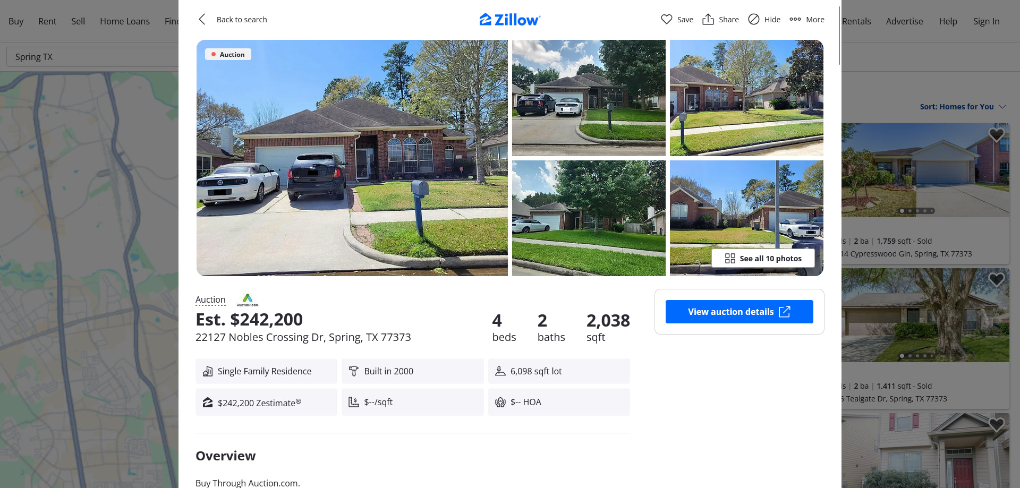Viewport: 1020px width, 488px height.
Task: Hide this listing with circle-slash icon
Action: (754, 20)
